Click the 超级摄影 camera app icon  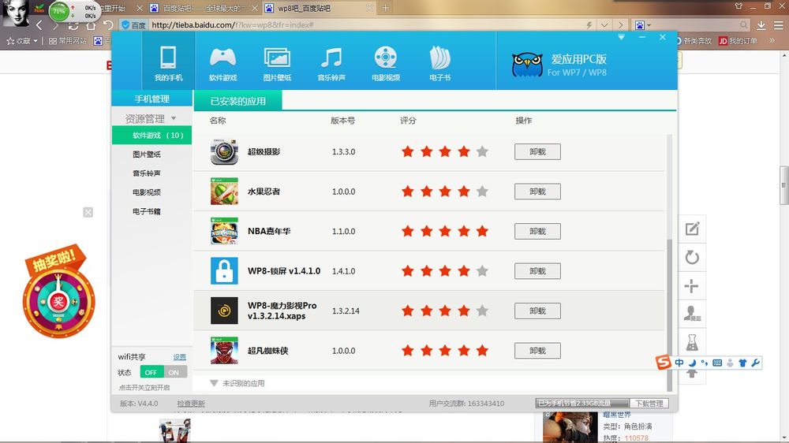pos(224,152)
